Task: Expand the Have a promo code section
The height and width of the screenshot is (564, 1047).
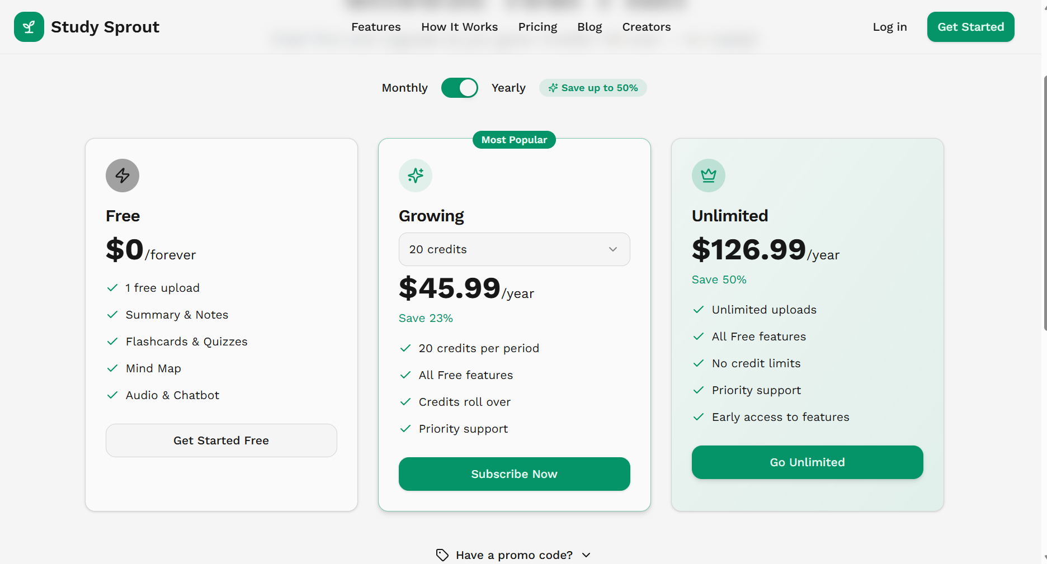Action: click(x=513, y=554)
